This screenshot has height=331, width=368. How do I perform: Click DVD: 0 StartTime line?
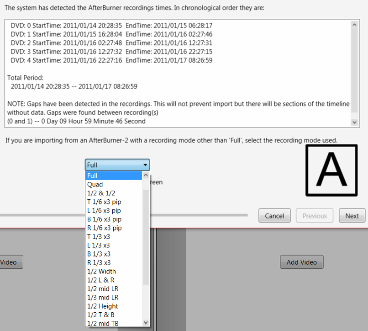point(111,26)
